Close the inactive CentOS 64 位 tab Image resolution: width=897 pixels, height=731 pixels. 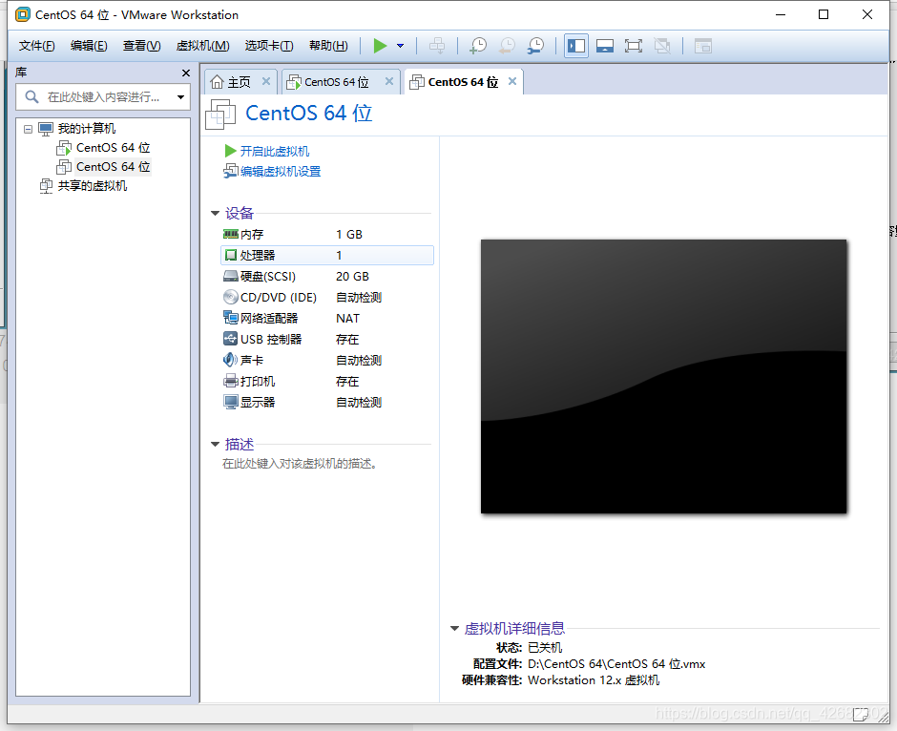tap(389, 81)
